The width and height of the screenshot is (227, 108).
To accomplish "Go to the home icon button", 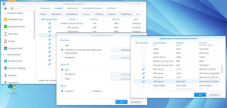I will point(5,8).
